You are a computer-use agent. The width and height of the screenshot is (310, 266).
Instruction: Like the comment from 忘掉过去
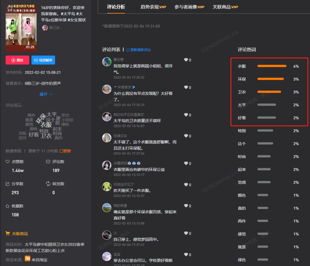pyautogui.click(x=186, y=136)
